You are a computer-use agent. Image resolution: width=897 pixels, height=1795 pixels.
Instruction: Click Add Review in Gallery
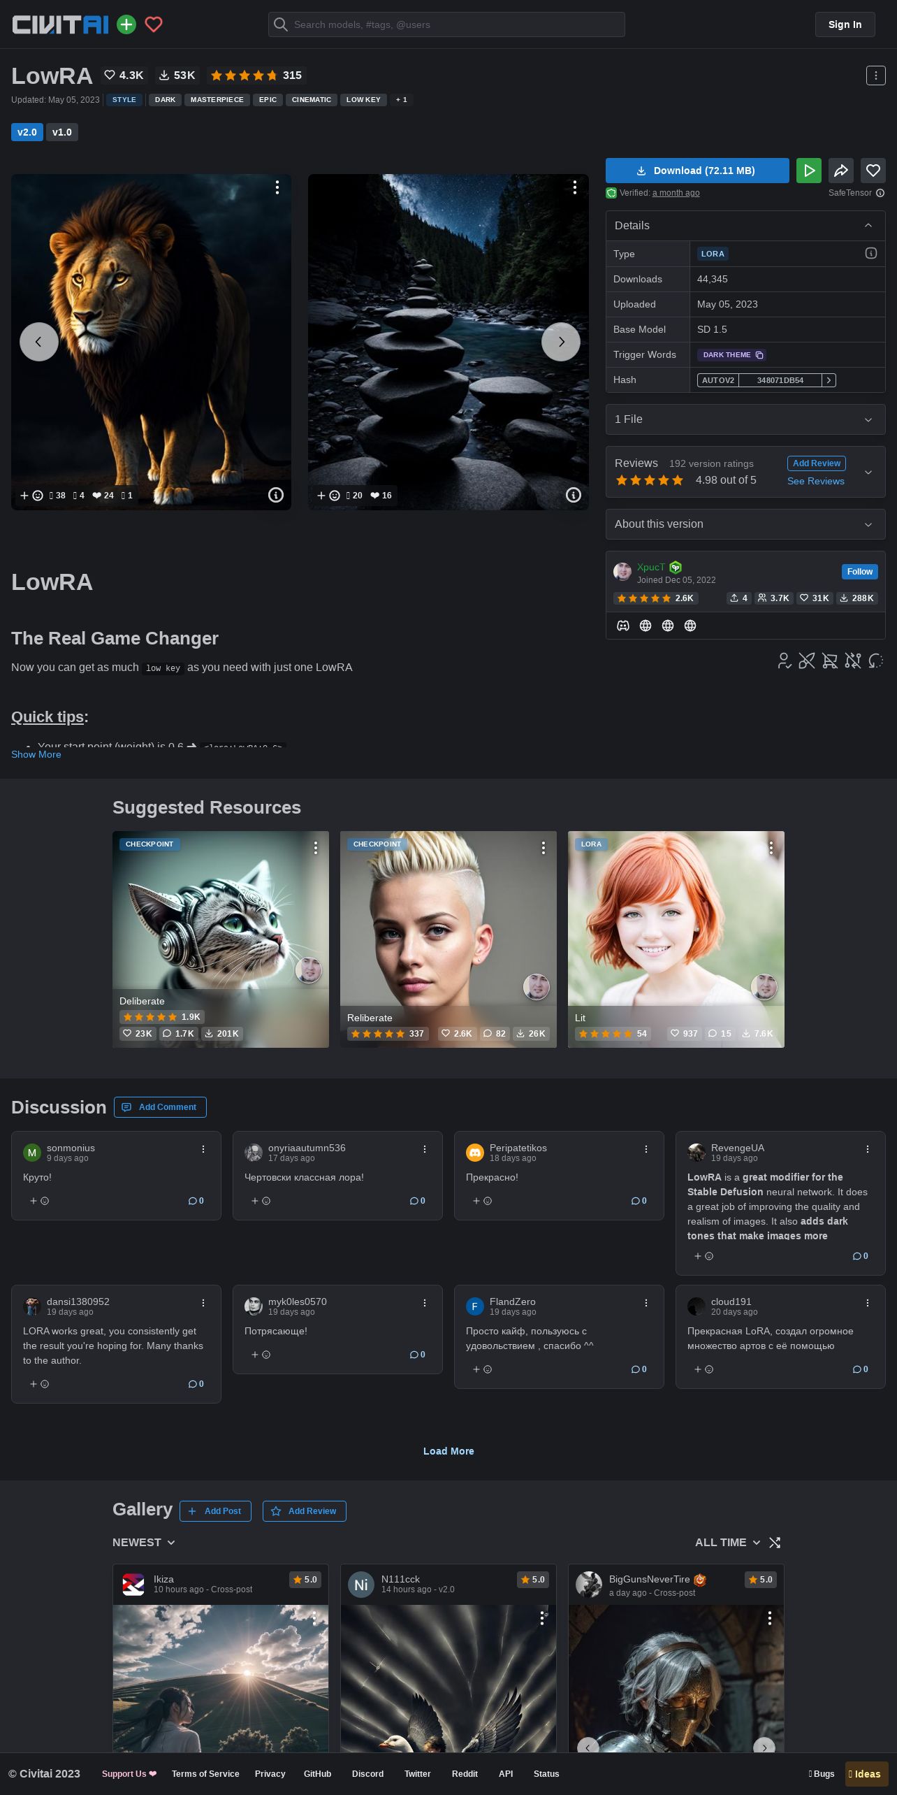(x=304, y=1511)
